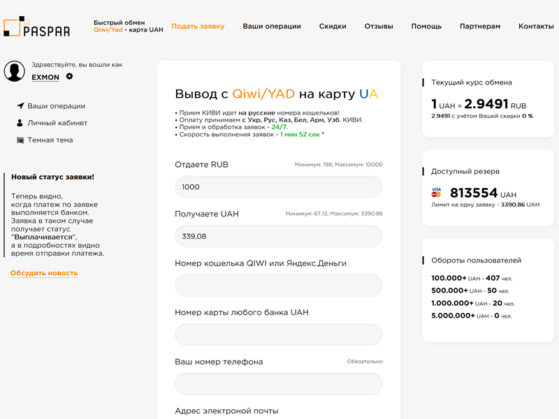
Task: Click the Обороты пользователей heading
Action: point(477,260)
